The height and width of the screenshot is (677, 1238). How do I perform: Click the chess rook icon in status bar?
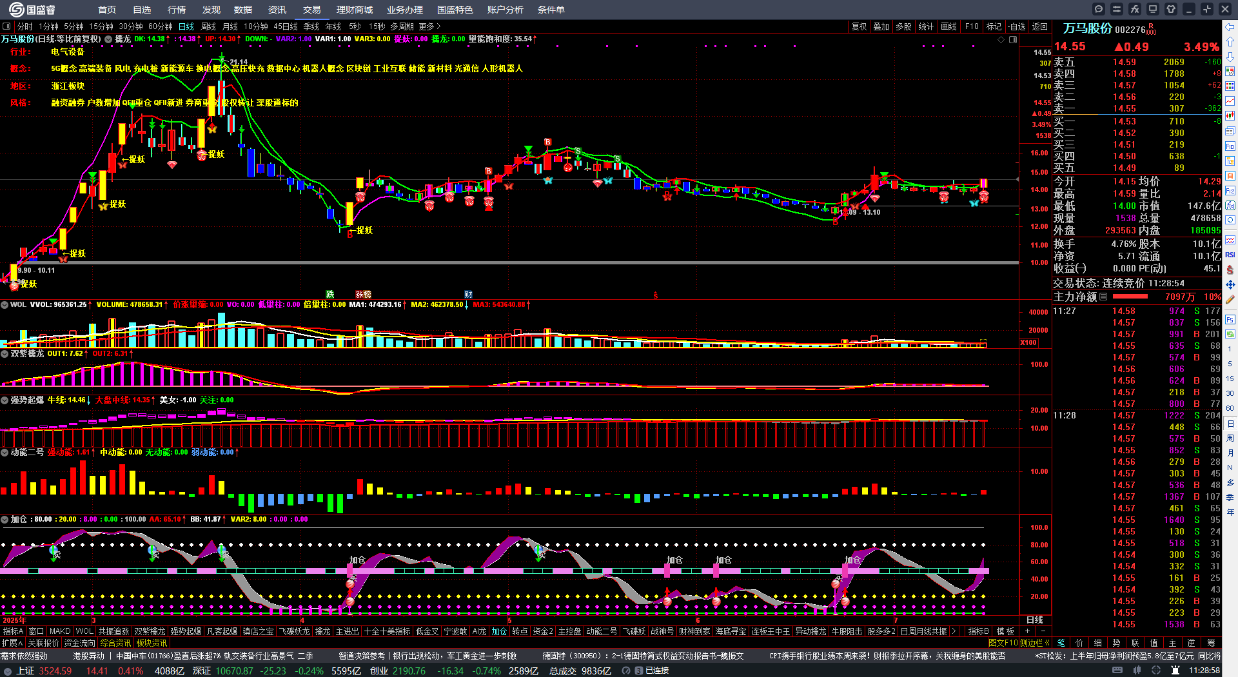1175,671
